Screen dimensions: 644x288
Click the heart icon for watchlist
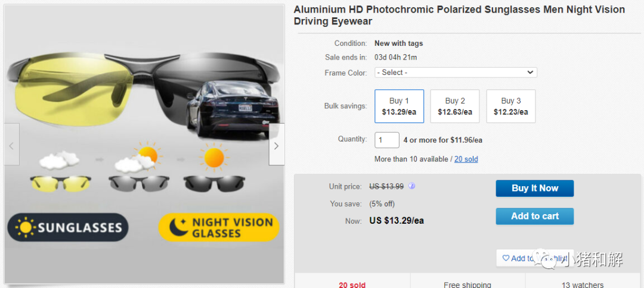click(506, 258)
